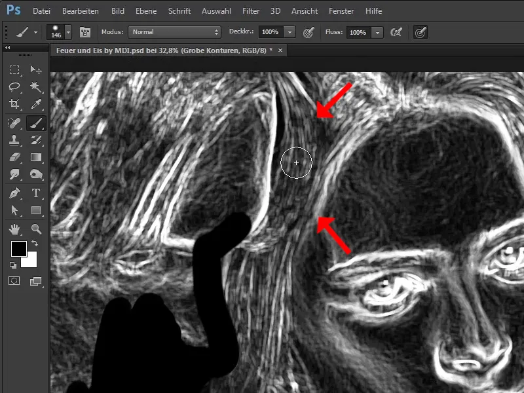Select the Rectangular Marquee tool
Viewport: 524px width, 393px height.
14,70
